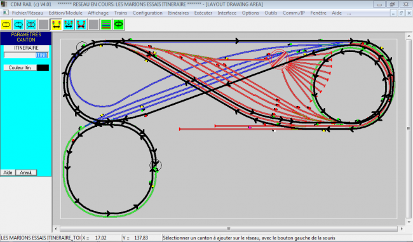Screen dimensions: 413x242
Task: Click the black itinerary color swatch
Action: [43, 68]
